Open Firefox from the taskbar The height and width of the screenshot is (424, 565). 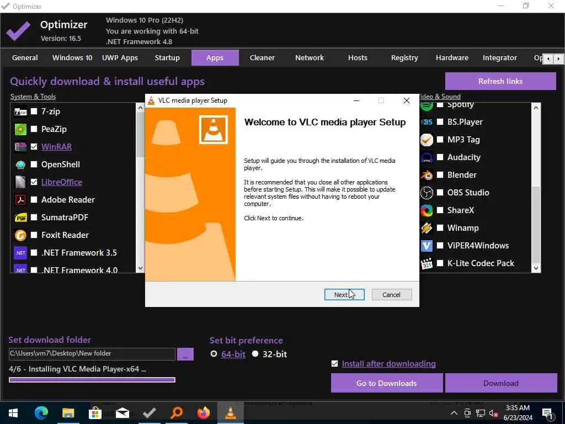204,413
